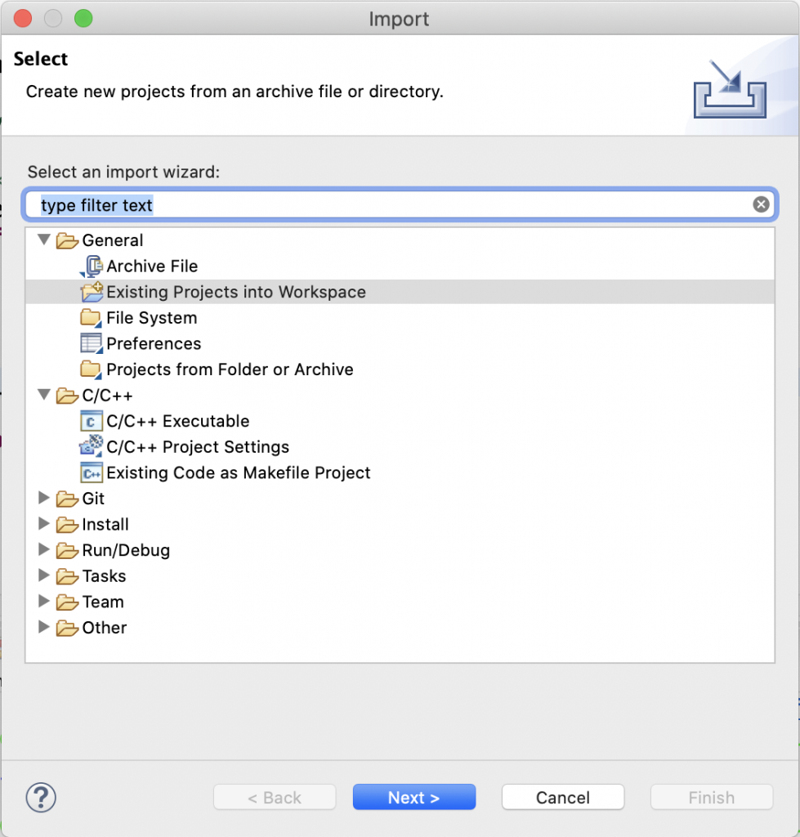Image resolution: width=800 pixels, height=837 pixels.
Task: Click the C/C++ Executable icon
Action: [x=91, y=421]
